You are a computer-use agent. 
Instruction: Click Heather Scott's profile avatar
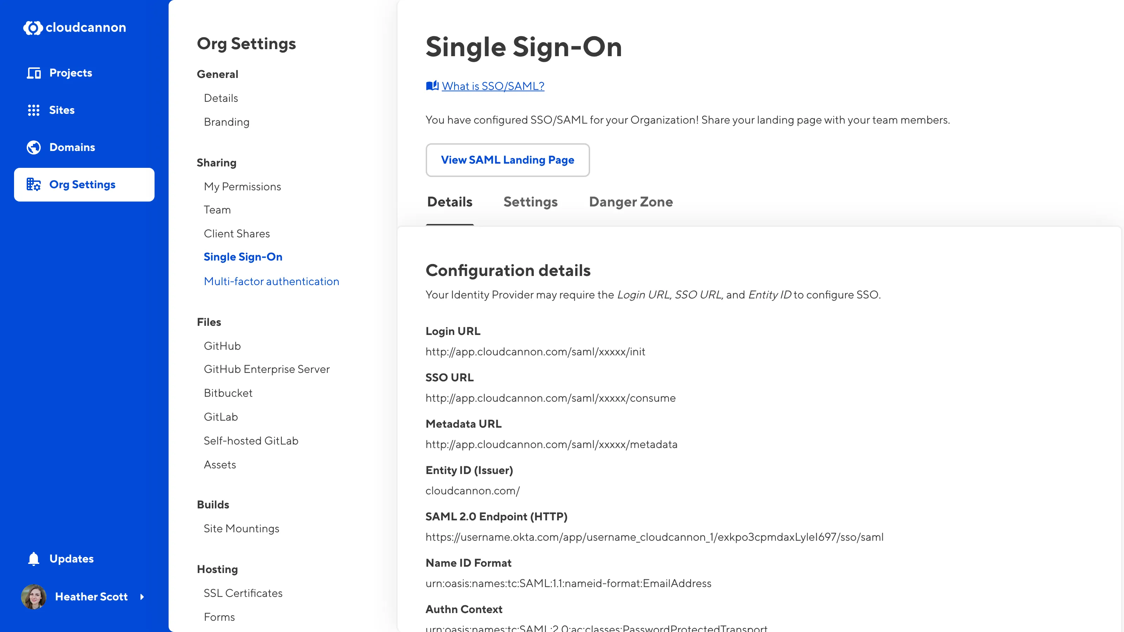pyautogui.click(x=34, y=597)
